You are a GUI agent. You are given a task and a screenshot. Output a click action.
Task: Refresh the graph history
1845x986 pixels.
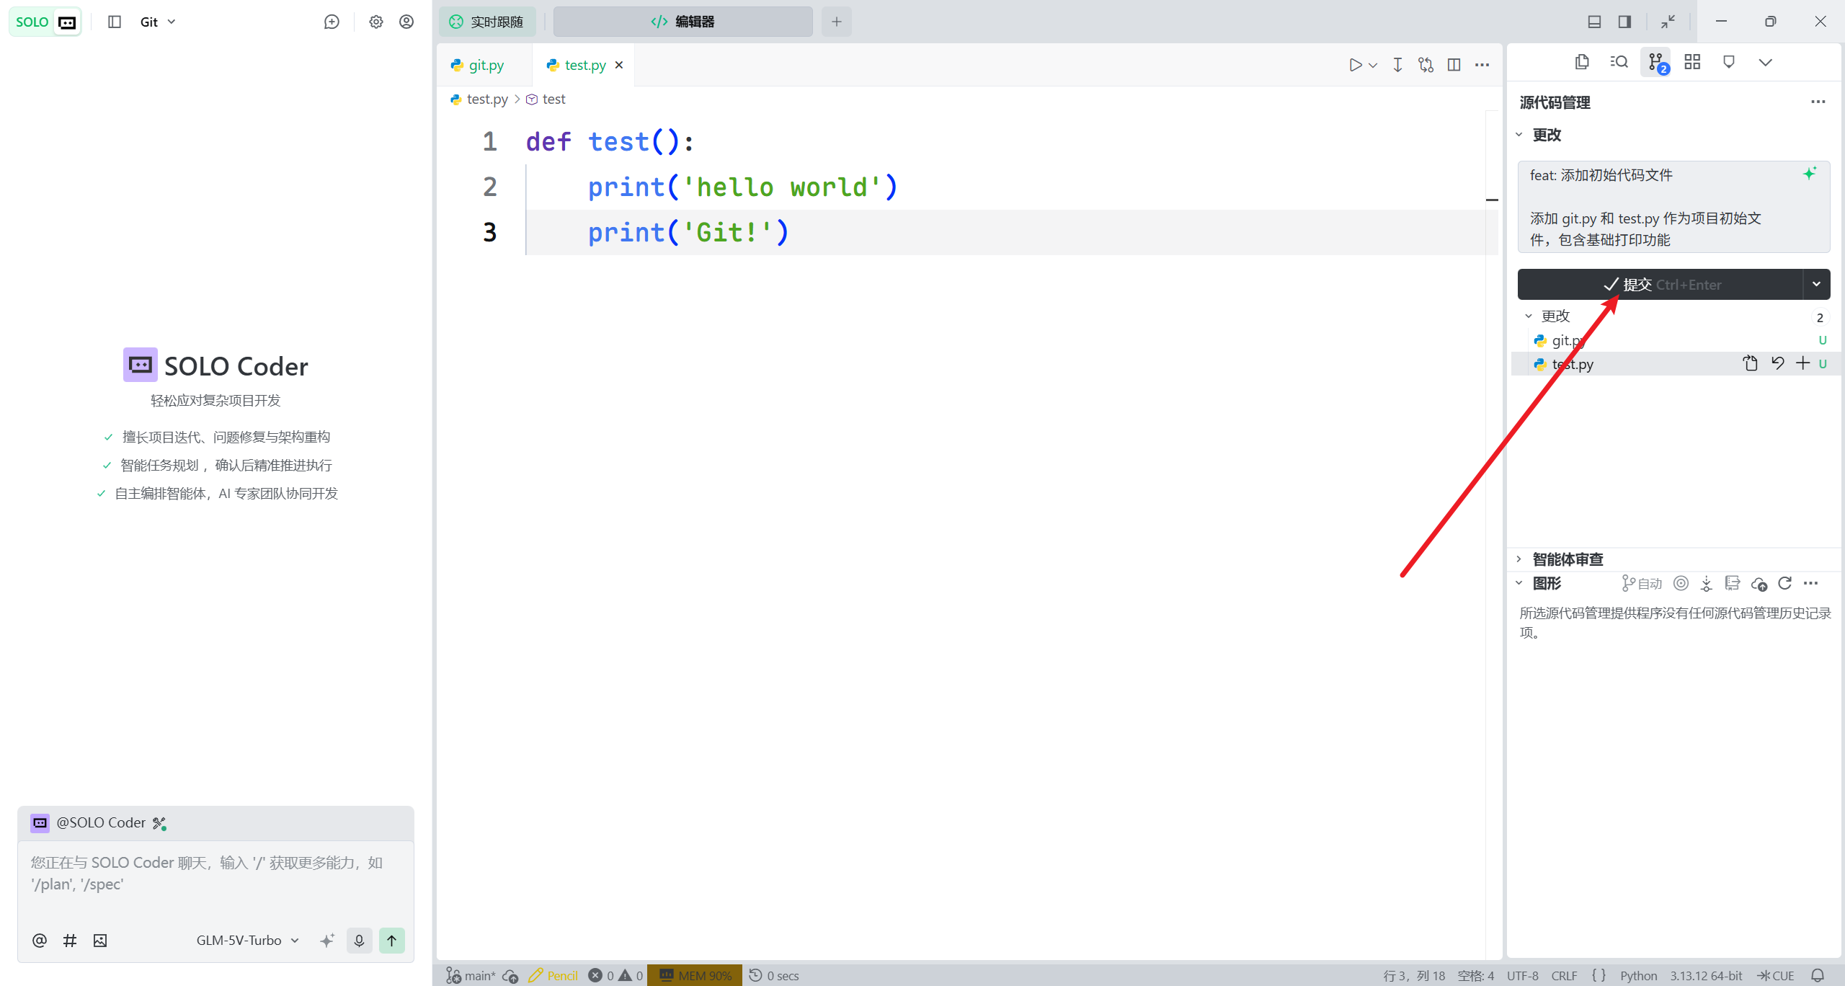pyautogui.click(x=1784, y=583)
